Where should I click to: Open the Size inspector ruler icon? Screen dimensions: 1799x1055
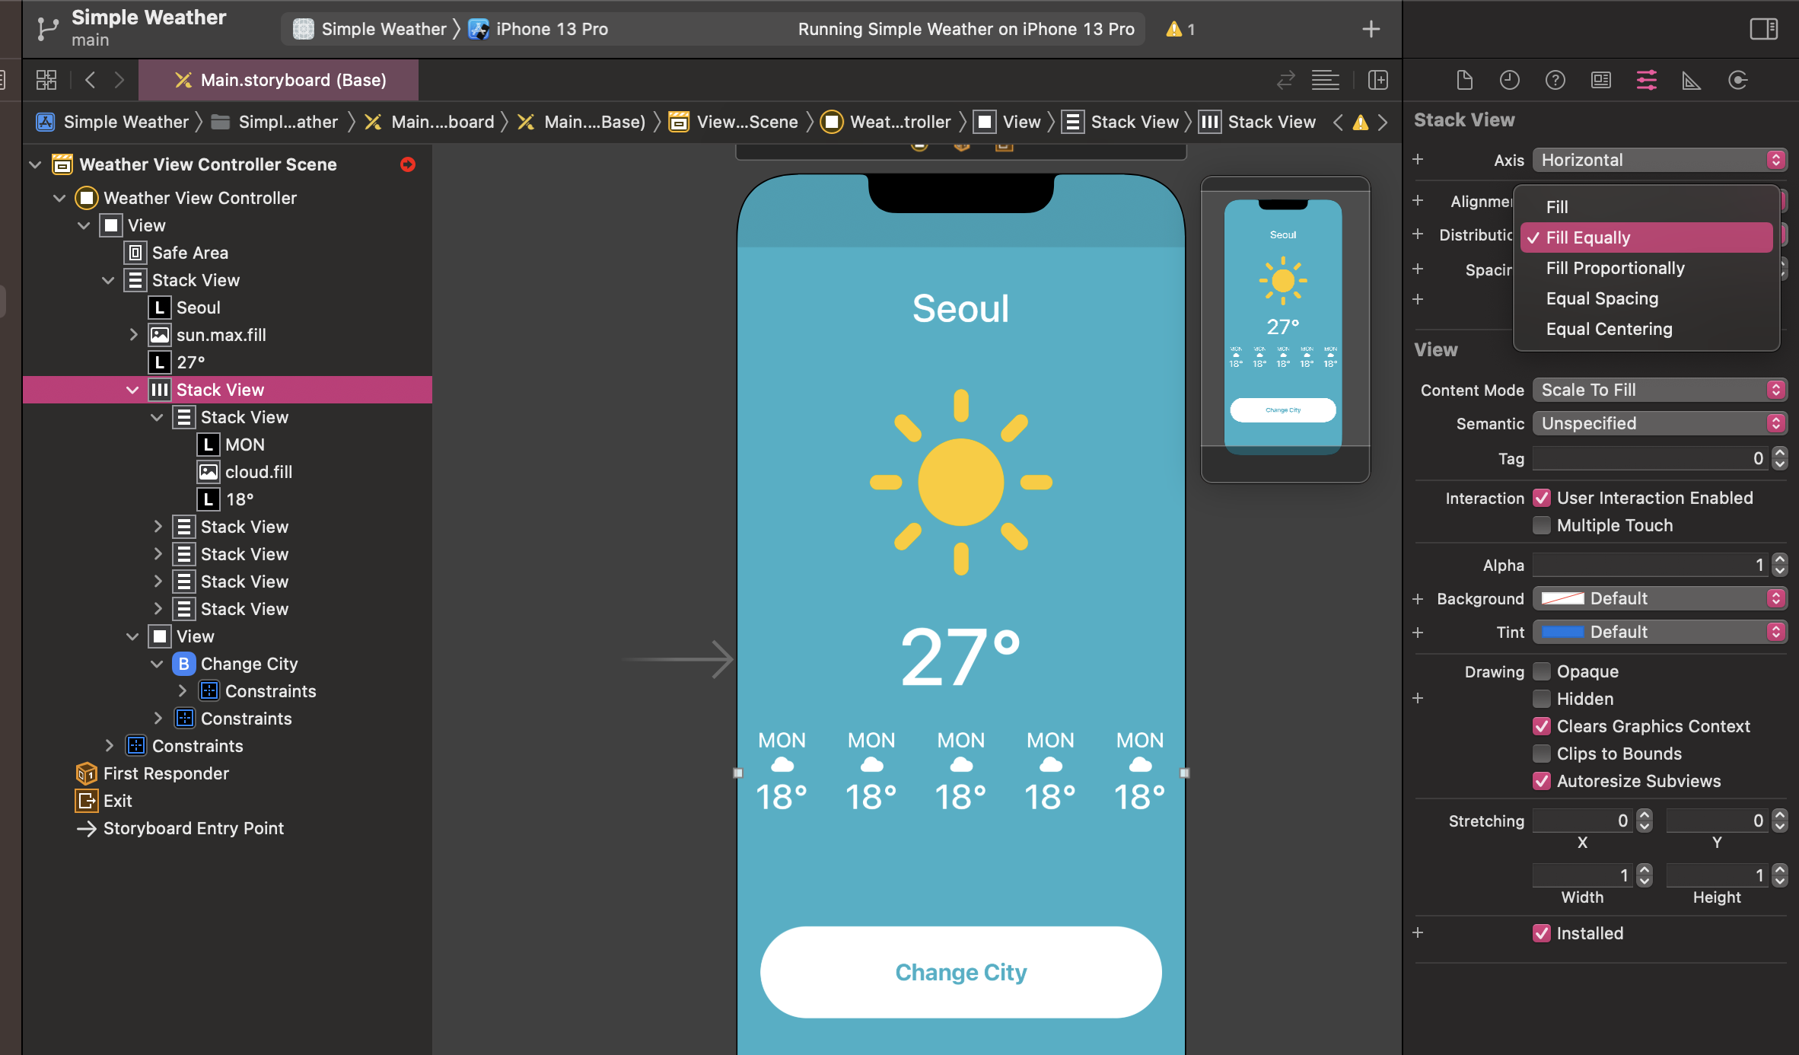click(1691, 80)
